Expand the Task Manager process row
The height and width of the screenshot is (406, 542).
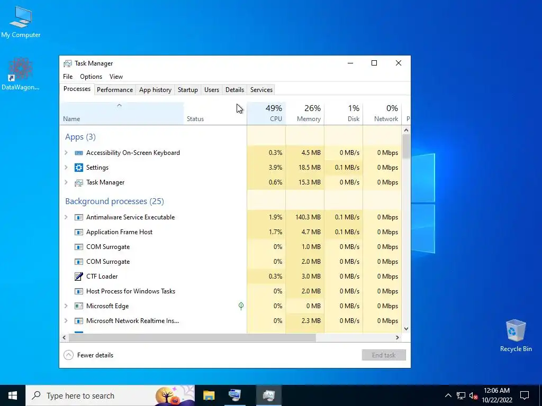tap(66, 182)
